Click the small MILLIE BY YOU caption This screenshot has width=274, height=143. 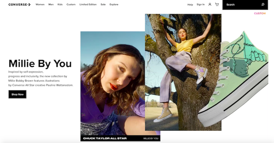coord(151,139)
